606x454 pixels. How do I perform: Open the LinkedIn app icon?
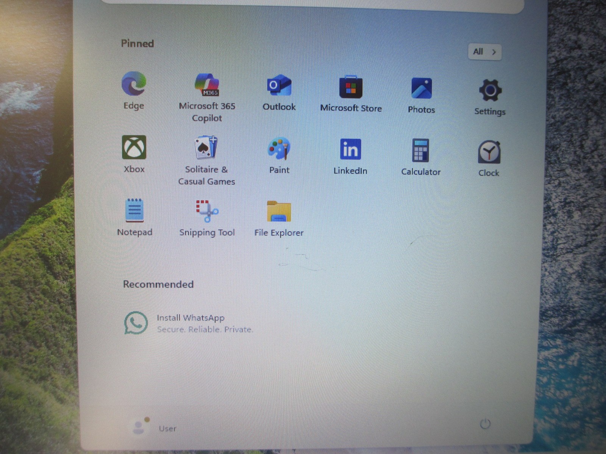(350, 149)
